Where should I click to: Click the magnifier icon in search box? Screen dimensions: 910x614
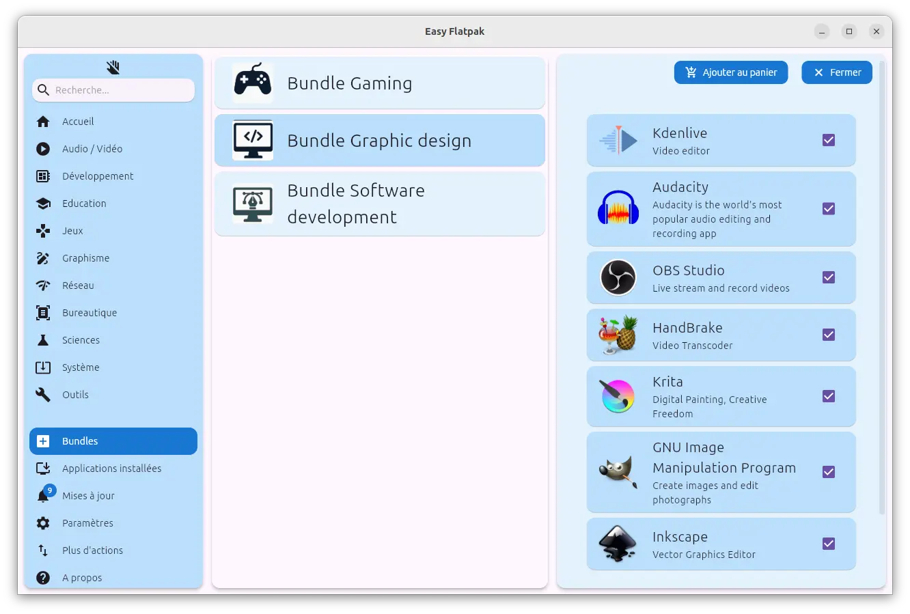point(44,90)
